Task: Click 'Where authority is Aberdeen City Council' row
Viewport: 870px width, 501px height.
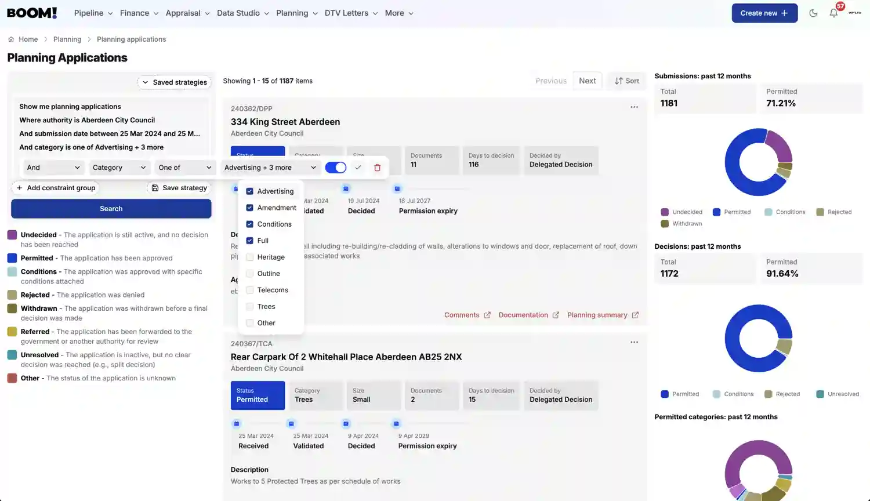Action: (87, 120)
